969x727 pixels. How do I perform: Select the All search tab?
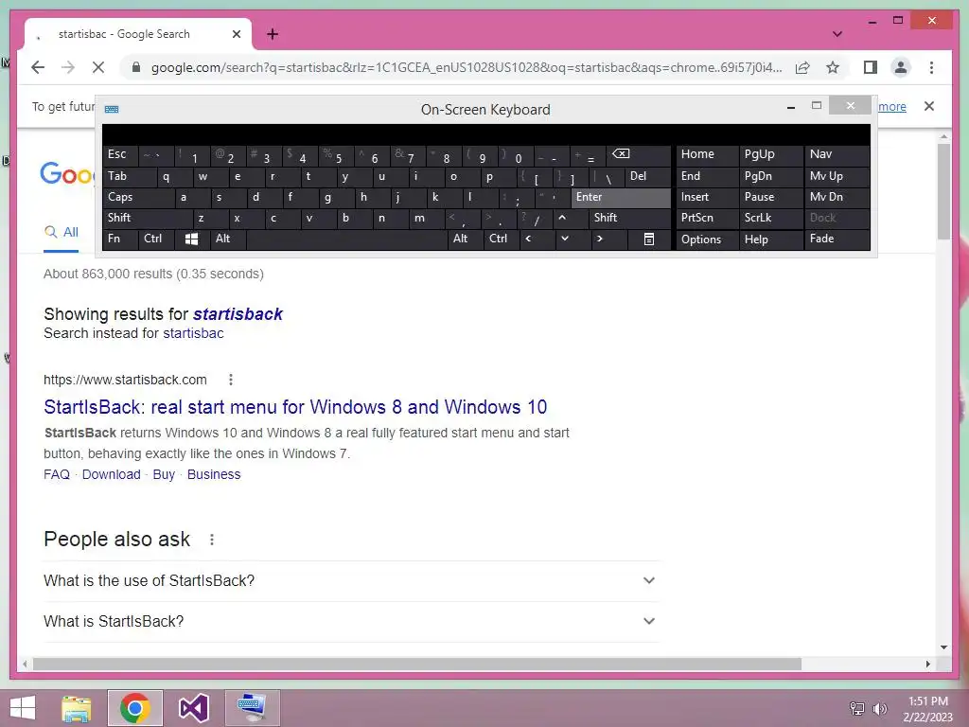(62, 233)
